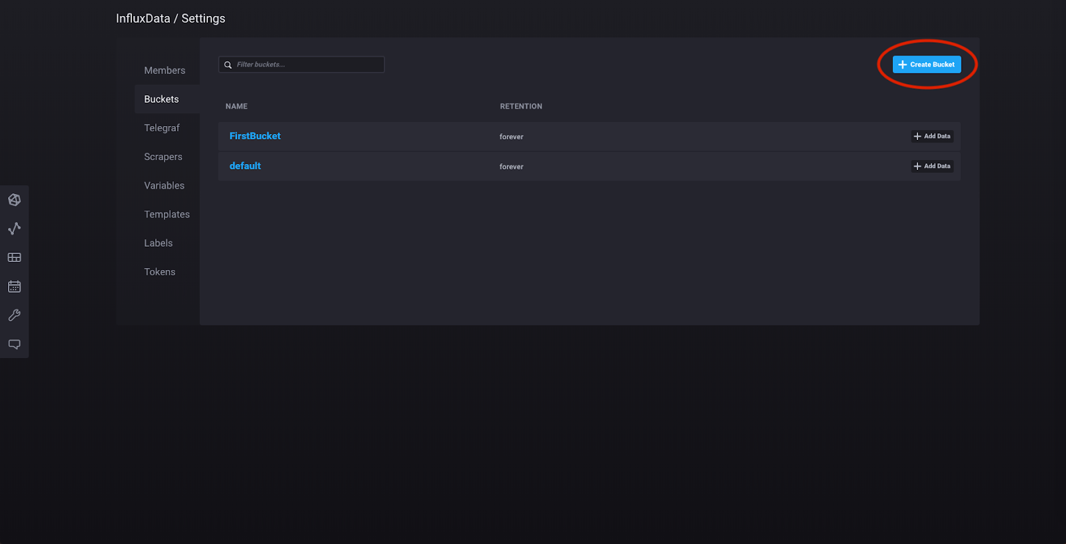1066x544 pixels.
Task: Sort by the NAME column header
Action: (237, 106)
